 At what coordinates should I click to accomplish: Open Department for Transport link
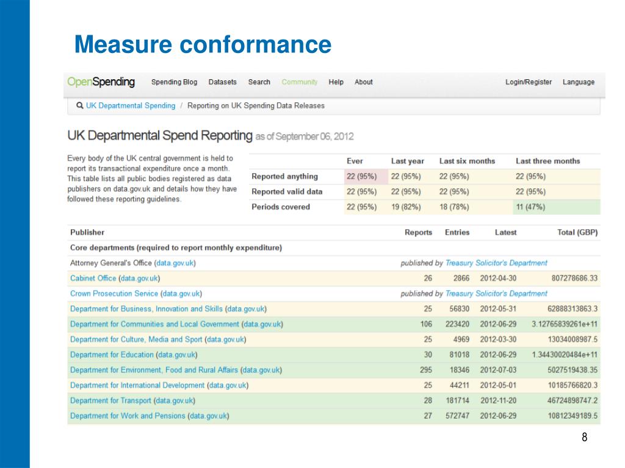point(110,400)
